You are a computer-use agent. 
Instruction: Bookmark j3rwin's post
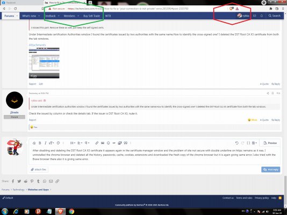pyautogui.click(x=272, y=94)
